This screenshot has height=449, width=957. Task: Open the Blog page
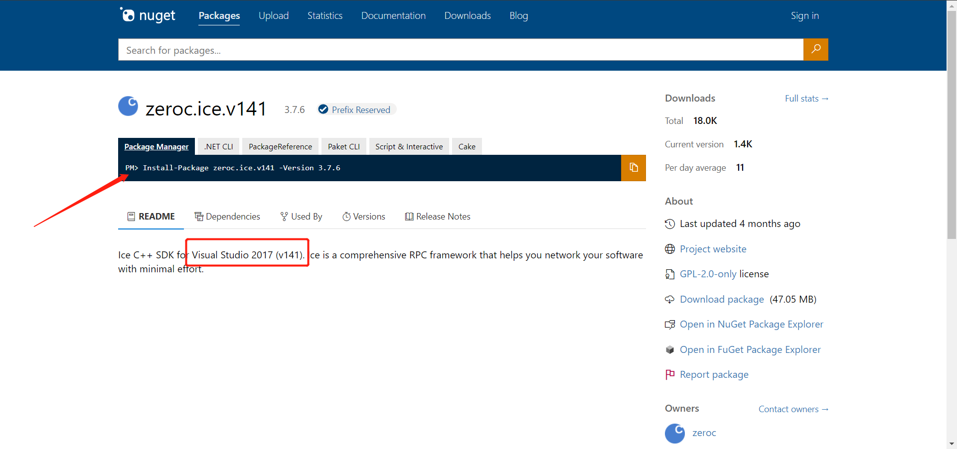[518, 15]
